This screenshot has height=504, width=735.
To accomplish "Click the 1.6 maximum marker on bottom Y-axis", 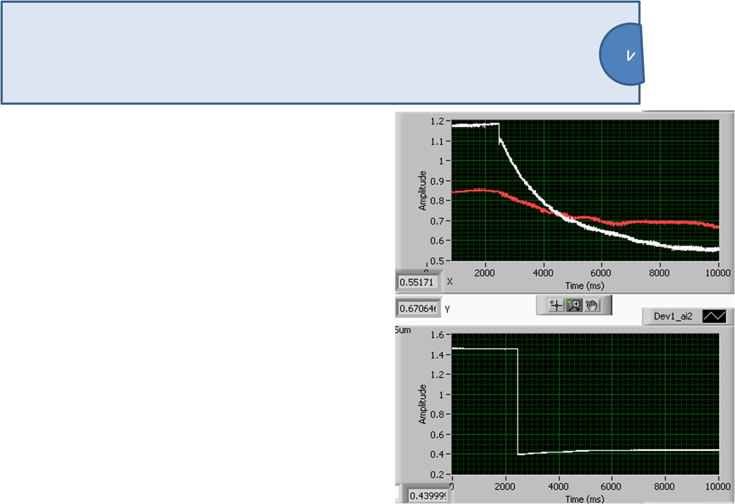I will pyautogui.click(x=437, y=335).
